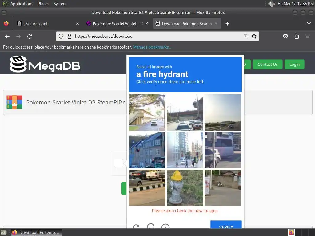
Task: Open the Applications menu
Action: 22,4
